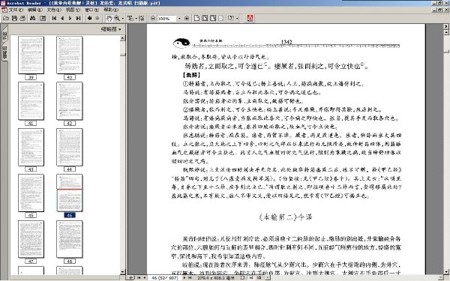
Task: Click the red Adobe logo icon
Action: 250,18
